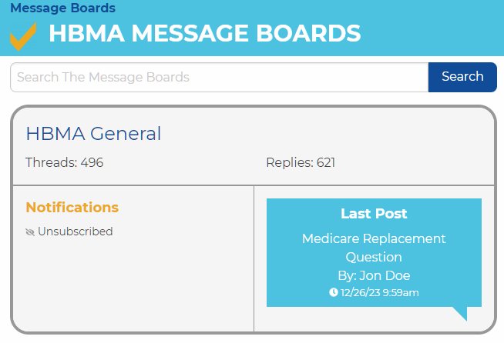Click the 12/26/23 9:59am timestamp

380,292
